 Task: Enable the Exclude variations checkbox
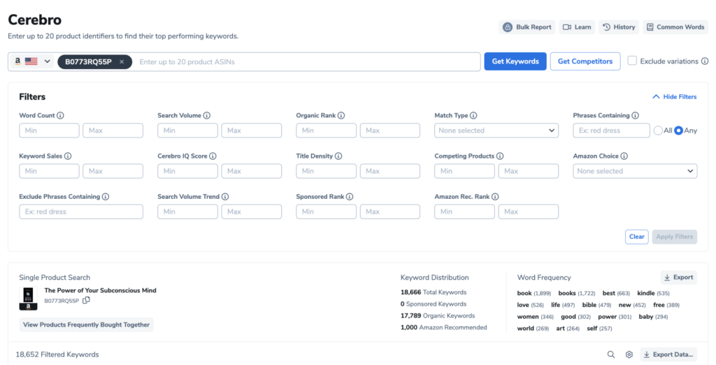coord(632,61)
